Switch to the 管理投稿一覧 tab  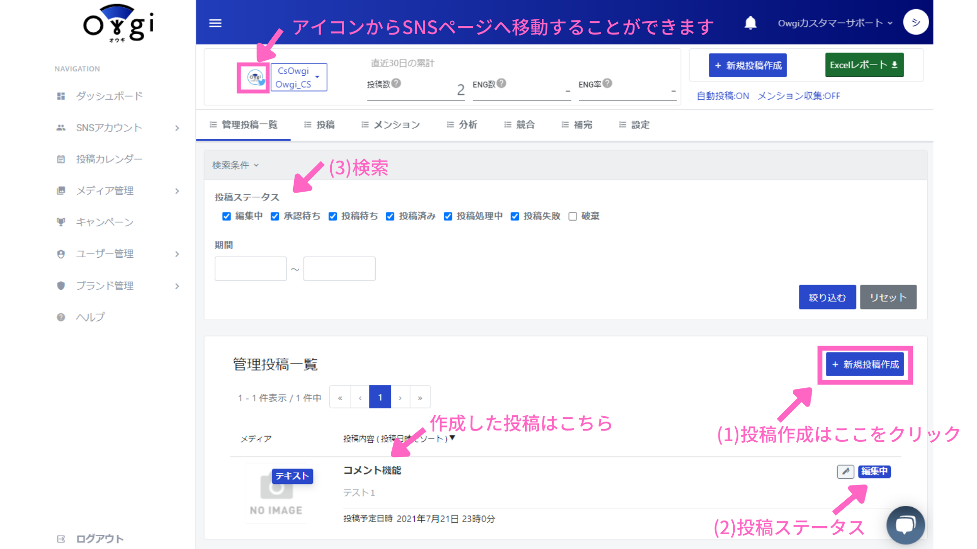tap(243, 125)
